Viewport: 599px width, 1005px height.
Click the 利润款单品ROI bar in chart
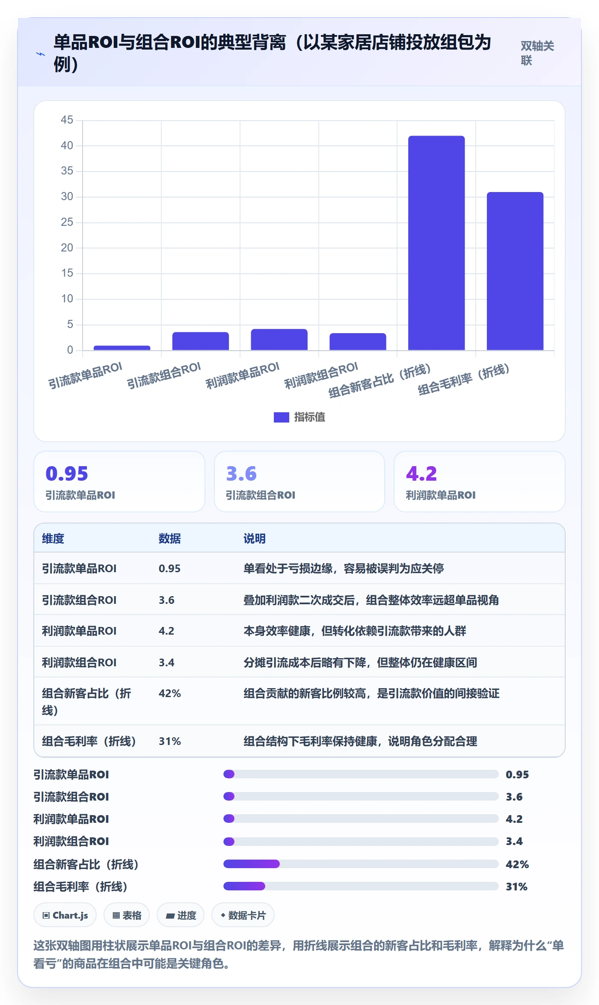279,340
